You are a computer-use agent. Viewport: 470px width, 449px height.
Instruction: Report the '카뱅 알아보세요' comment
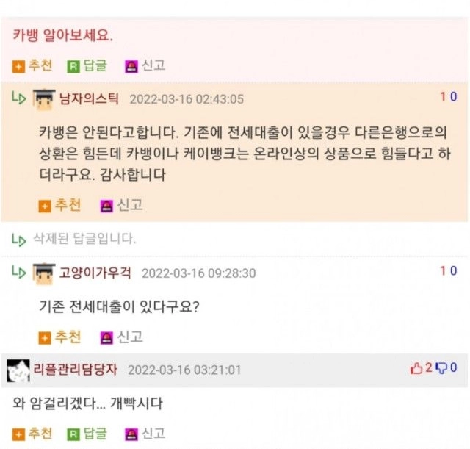145,65
